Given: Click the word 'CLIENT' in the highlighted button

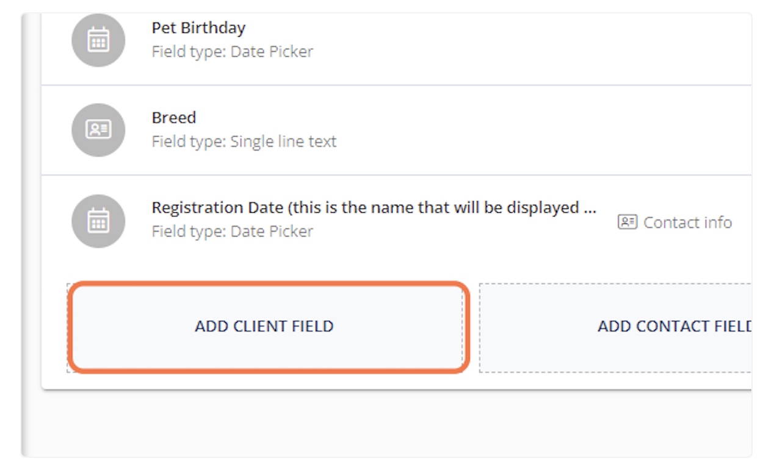Looking at the screenshot, I should pyautogui.click(x=259, y=326).
